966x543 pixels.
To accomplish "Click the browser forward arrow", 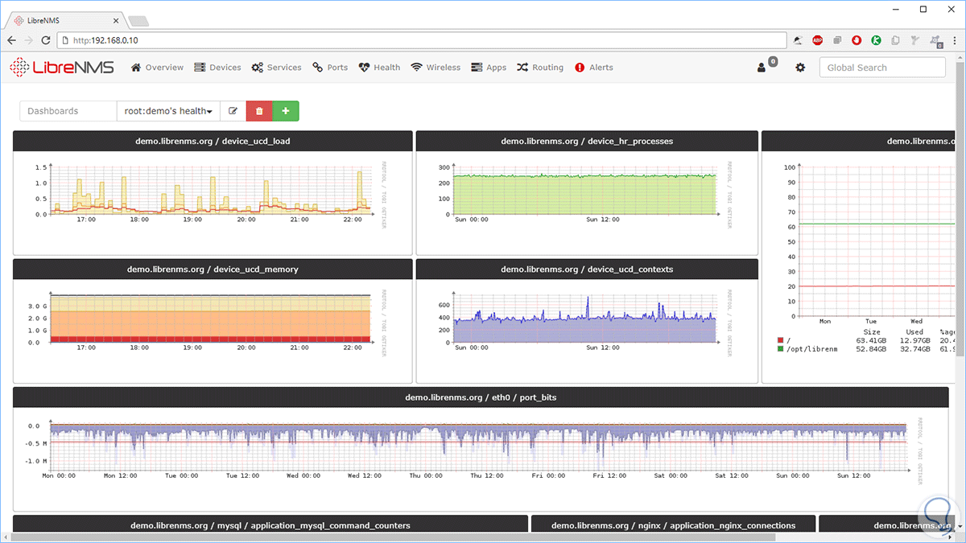I will [29, 40].
